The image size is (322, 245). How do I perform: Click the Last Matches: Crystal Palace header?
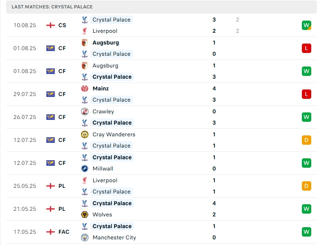pos(52,7)
